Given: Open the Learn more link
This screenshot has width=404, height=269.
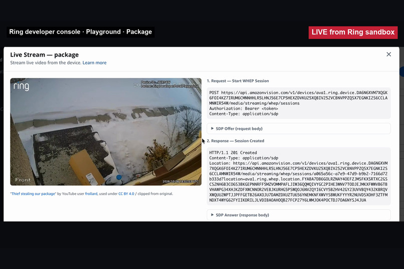Looking at the screenshot, I should point(94,63).
